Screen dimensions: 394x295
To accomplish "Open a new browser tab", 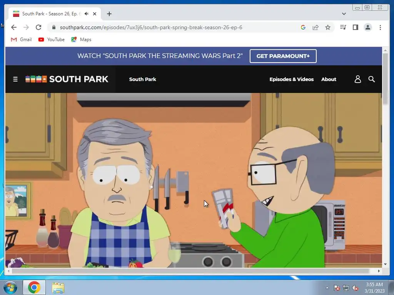I will (x=109, y=14).
